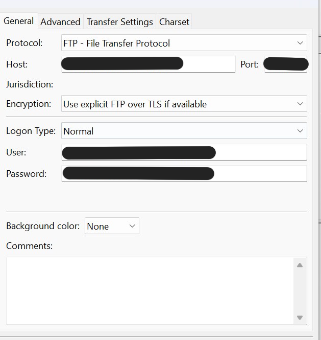The width and height of the screenshot is (321, 340).
Task: Select the Charset tab
Action: pyautogui.click(x=174, y=22)
